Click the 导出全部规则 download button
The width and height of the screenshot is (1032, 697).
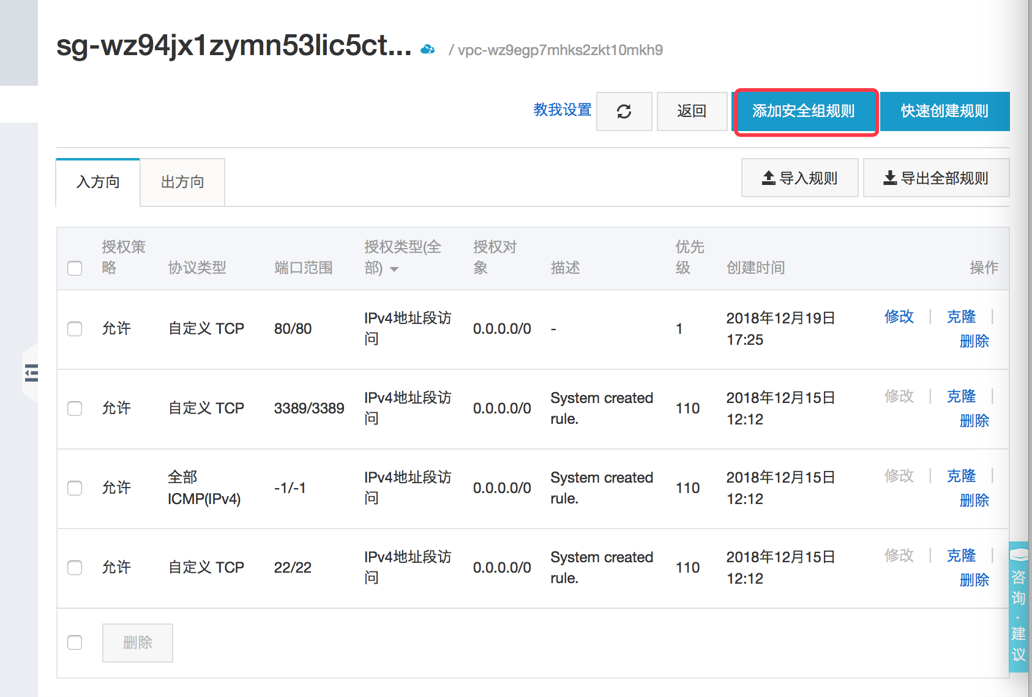(x=935, y=178)
